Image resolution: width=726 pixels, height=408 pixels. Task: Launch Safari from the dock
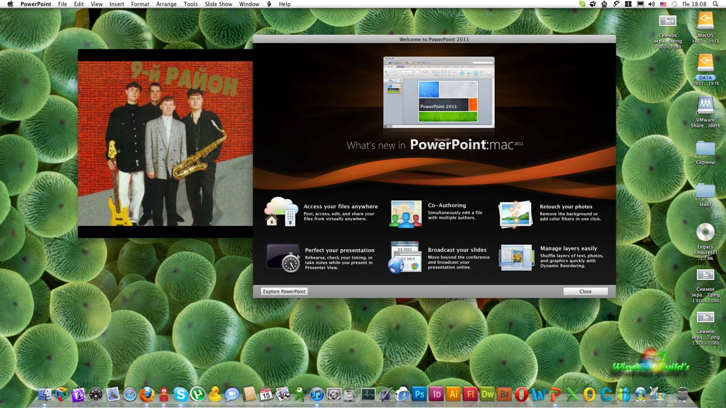(x=130, y=394)
